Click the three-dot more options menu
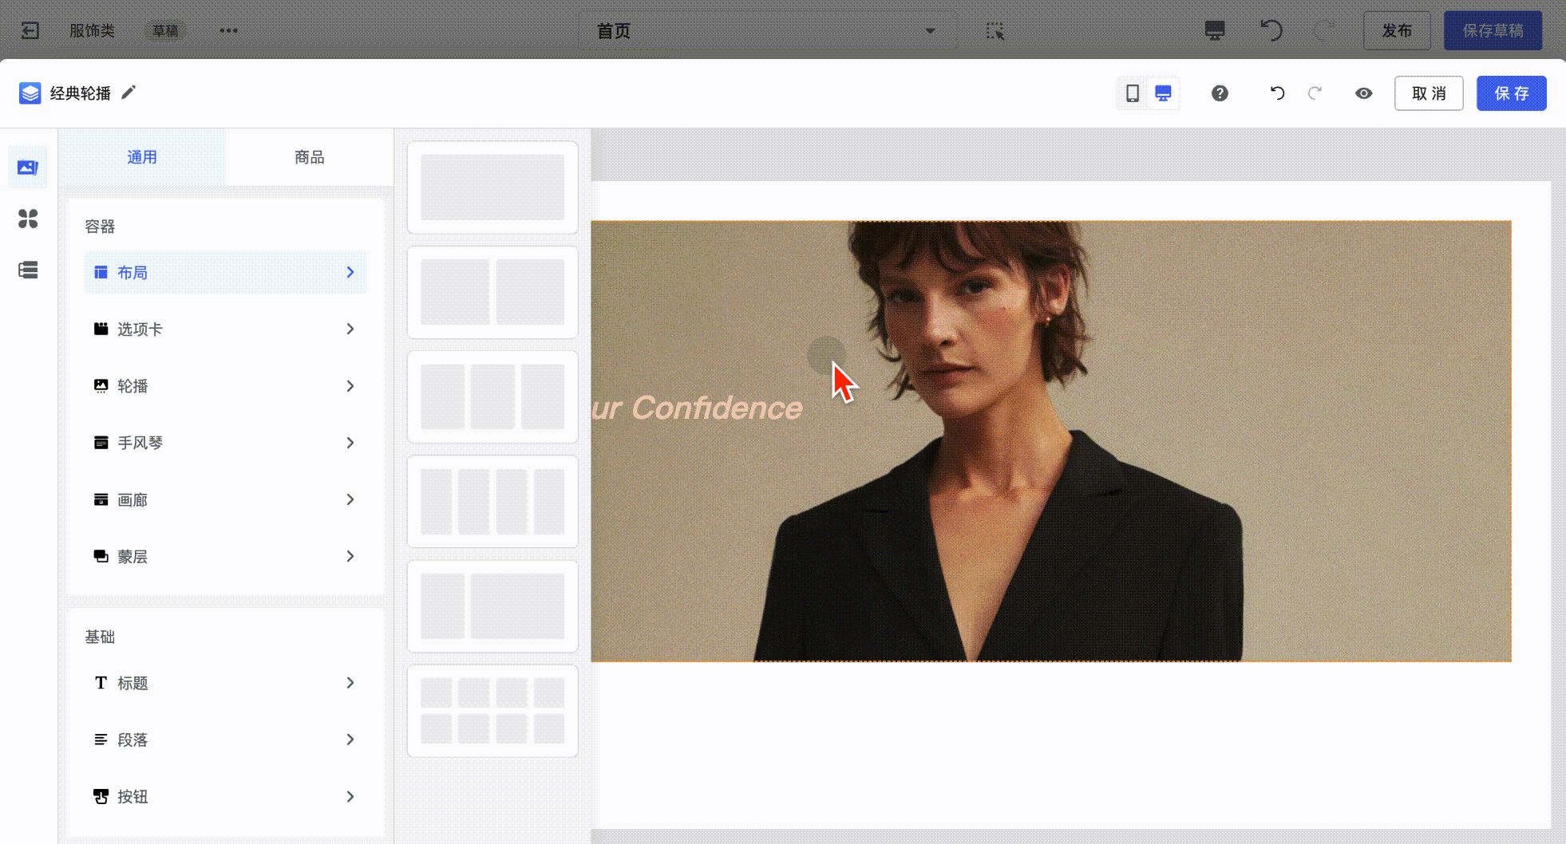The height and width of the screenshot is (844, 1566). pos(228,30)
